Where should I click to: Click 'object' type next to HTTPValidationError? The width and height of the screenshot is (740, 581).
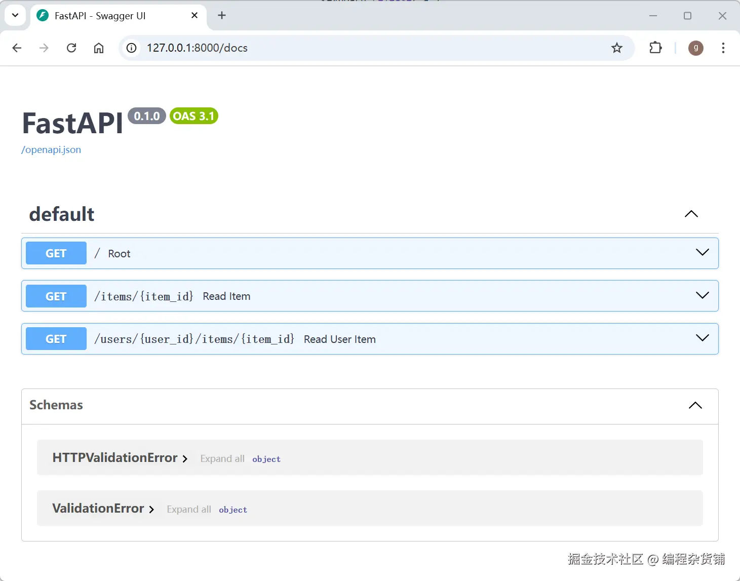[x=266, y=459]
